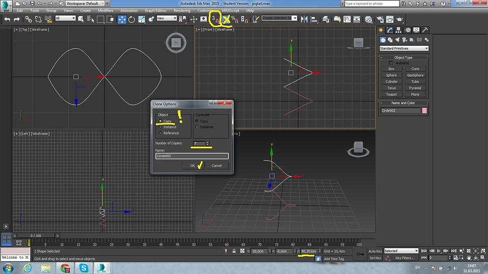Screen dimensions: 488x274
Task: Select the Lights category icon
Action: (x=397, y=40)
